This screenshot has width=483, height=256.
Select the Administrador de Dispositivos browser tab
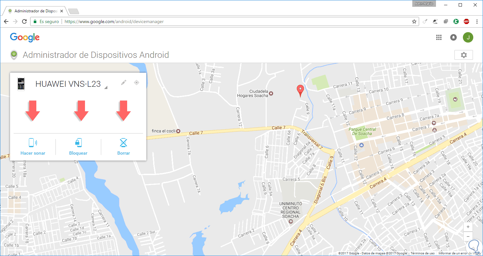point(34,11)
